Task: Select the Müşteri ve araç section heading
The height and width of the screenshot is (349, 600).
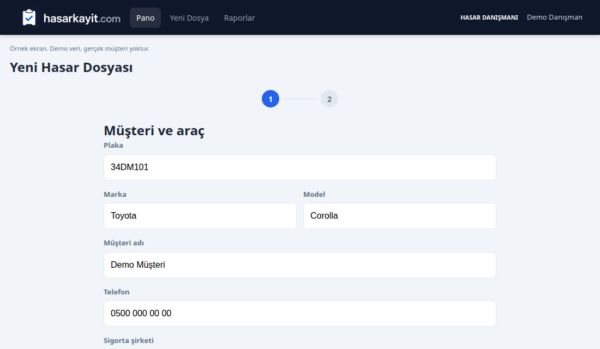Action: [154, 131]
